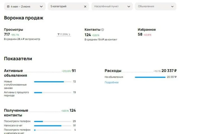Click the value 91 for Написали в чат
Viewport: 201px width, 134px height.
[x=74, y=125]
